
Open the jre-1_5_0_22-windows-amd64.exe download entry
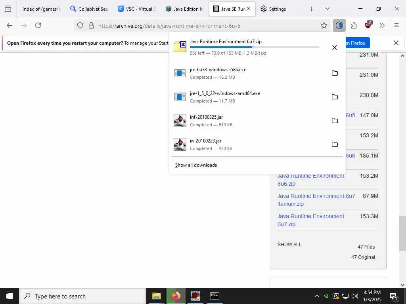pyautogui.click(x=249, y=97)
